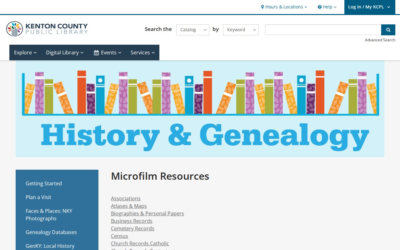The height and width of the screenshot is (250, 400).
Task: Click the Kenton County Public Library logo
Action: [x=47, y=29]
